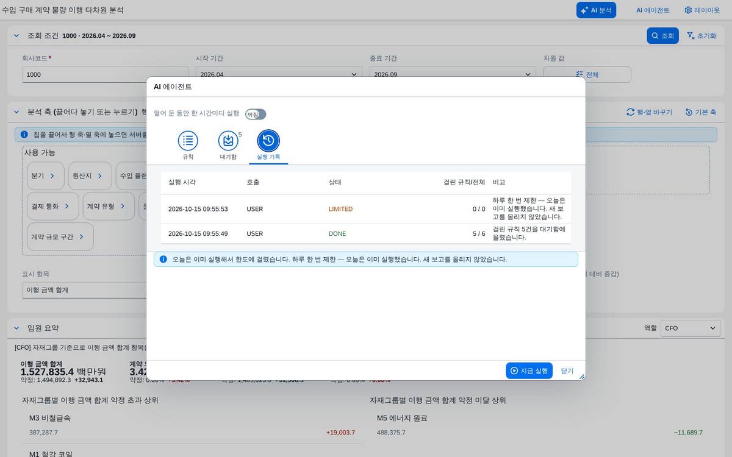Collapse the 조회 조건 section
The height and width of the screenshot is (457, 732).
tap(16, 36)
